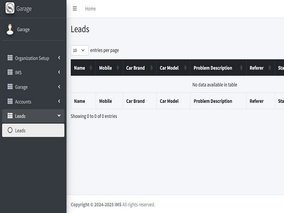
Task: Click the IMS grid icon
Action: (x=10, y=72)
